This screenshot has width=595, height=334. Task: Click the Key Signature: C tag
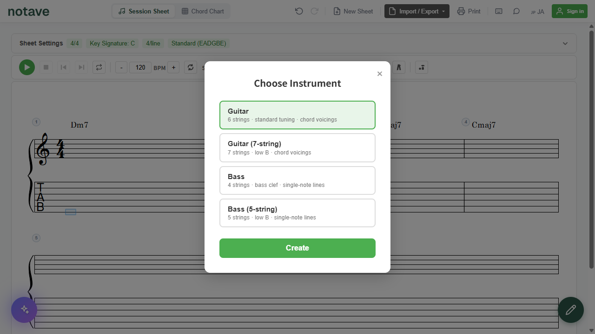tap(112, 43)
